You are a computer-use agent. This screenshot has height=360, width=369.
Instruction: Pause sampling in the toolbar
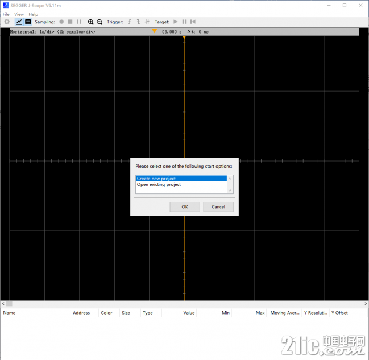tap(79, 22)
